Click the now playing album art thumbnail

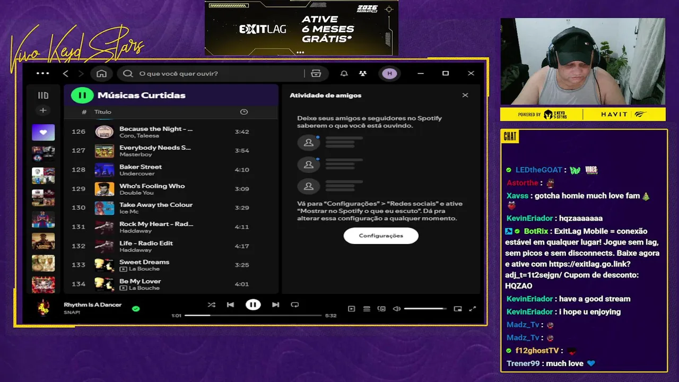43,308
